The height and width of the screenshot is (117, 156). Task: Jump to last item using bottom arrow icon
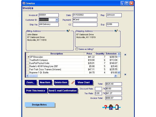coord(125,75)
